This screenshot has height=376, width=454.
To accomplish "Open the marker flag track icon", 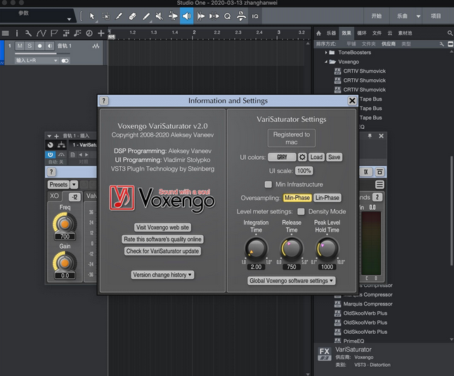I will 54,33.
